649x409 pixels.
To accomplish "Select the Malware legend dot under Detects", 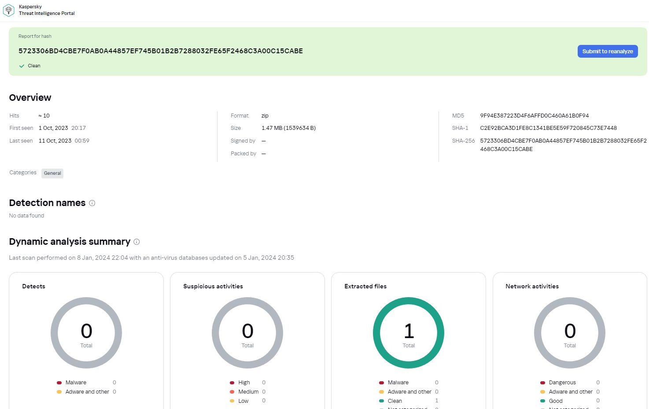I will pos(59,382).
